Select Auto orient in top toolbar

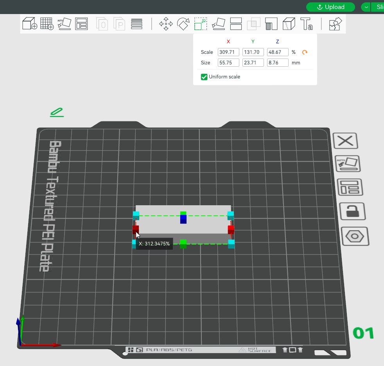[x=64, y=24]
